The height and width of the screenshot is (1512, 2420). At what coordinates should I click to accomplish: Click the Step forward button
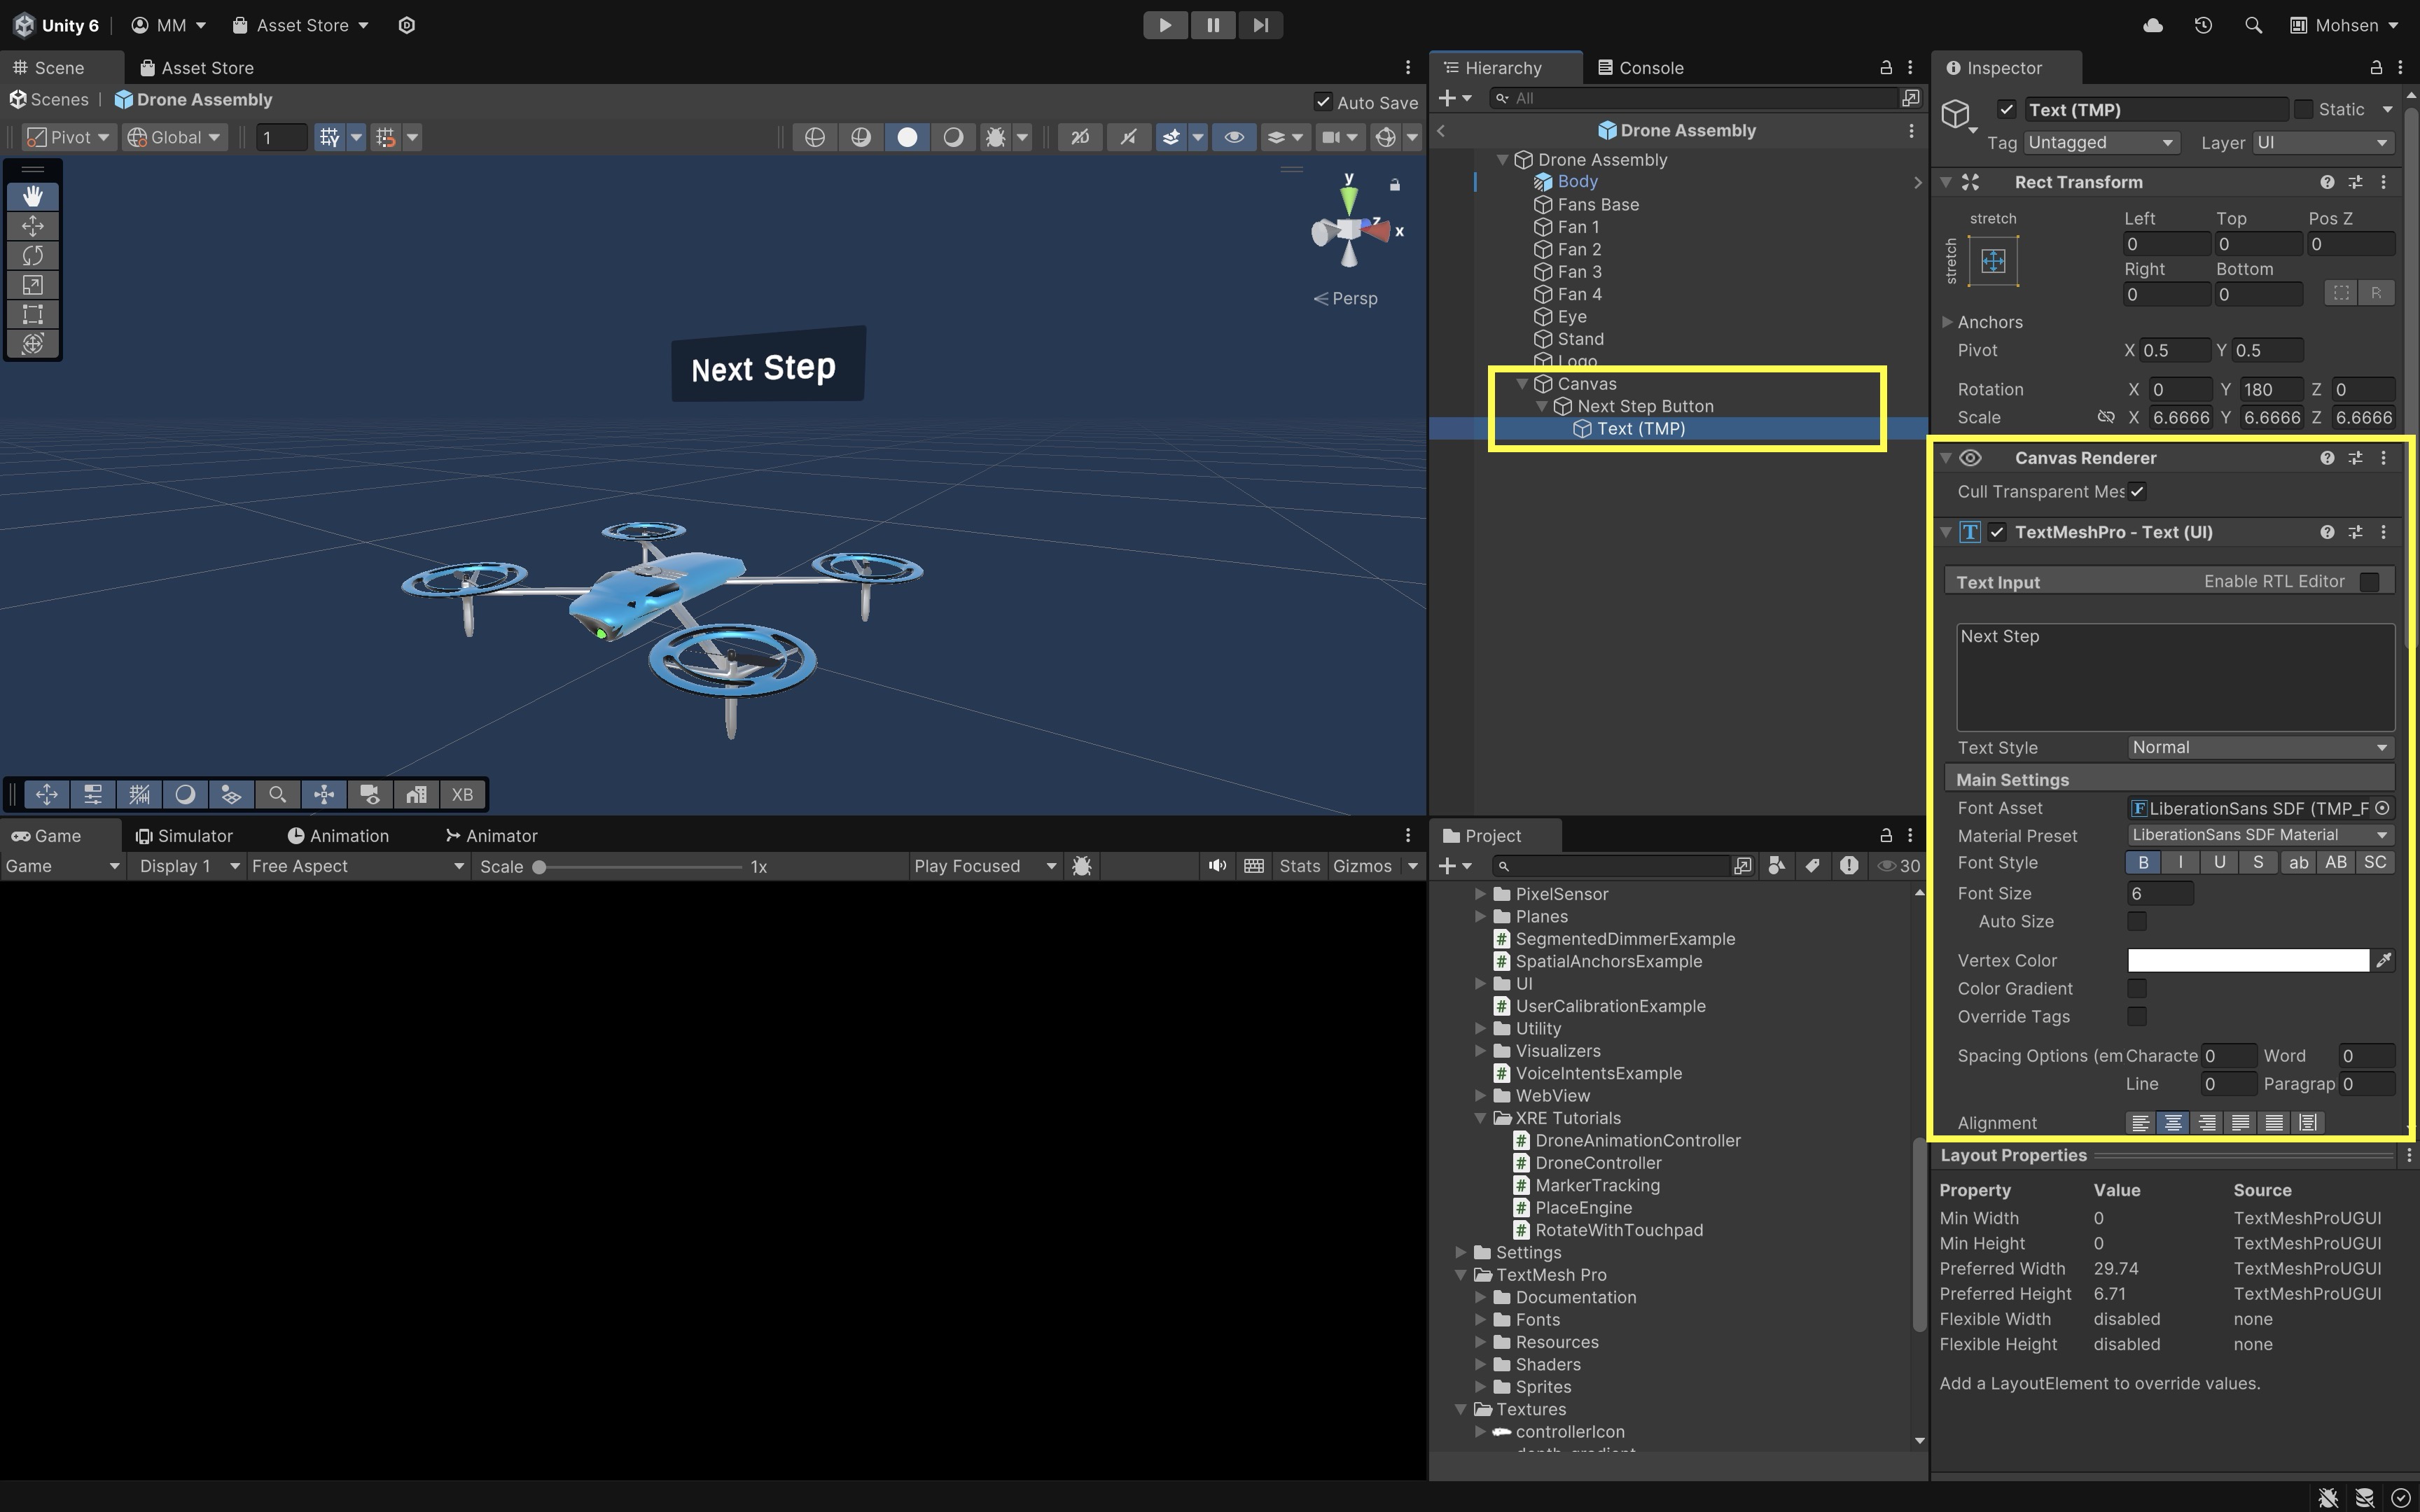pyautogui.click(x=1260, y=25)
